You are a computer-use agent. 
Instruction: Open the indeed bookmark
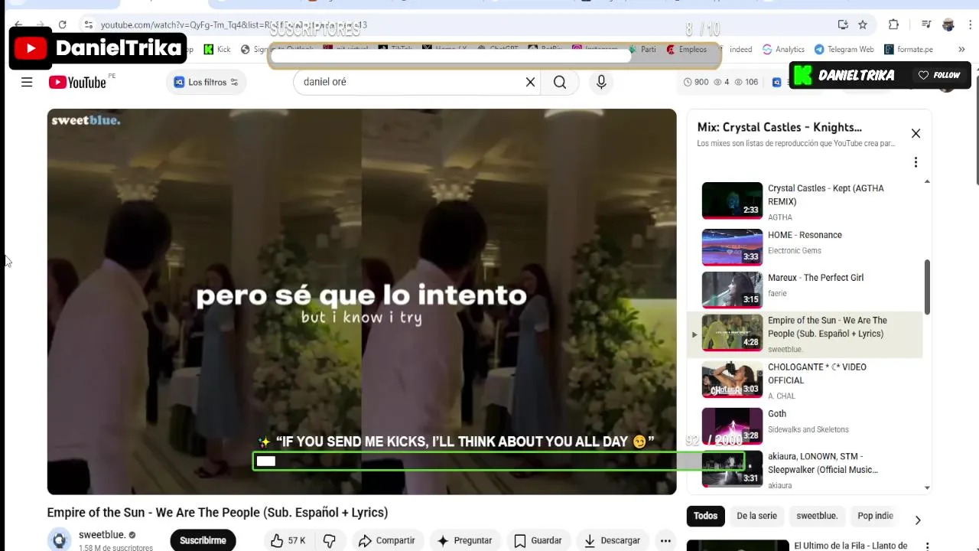pyautogui.click(x=740, y=49)
